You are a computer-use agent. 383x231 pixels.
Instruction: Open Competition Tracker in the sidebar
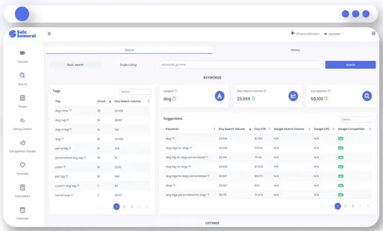click(22, 143)
